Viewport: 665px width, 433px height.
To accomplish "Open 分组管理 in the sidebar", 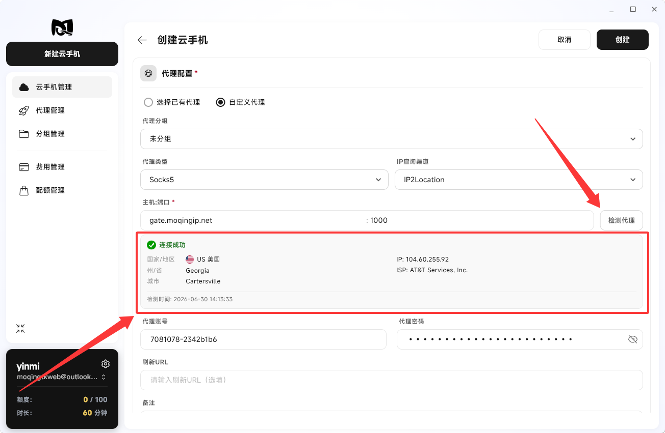I will 62,134.
